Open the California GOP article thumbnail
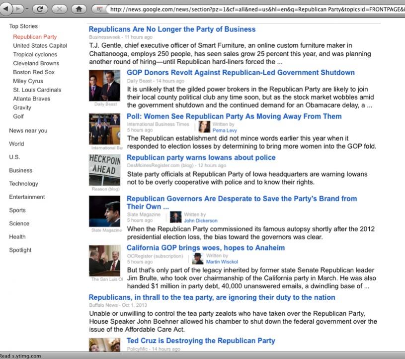The image size is (405, 359). pos(105,260)
